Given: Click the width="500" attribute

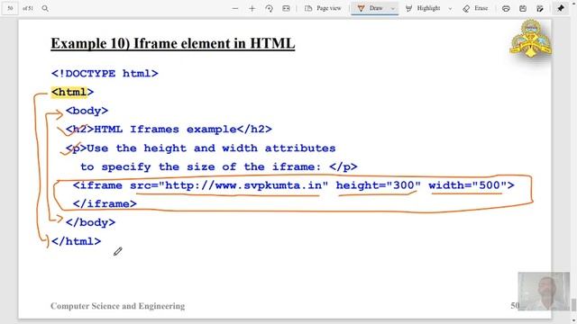Looking at the screenshot, I should point(467,185).
